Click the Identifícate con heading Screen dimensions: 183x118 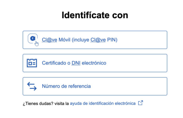tap(95, 15)
